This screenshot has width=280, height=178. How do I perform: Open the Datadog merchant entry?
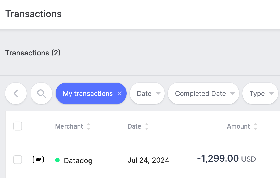(78, 161)
